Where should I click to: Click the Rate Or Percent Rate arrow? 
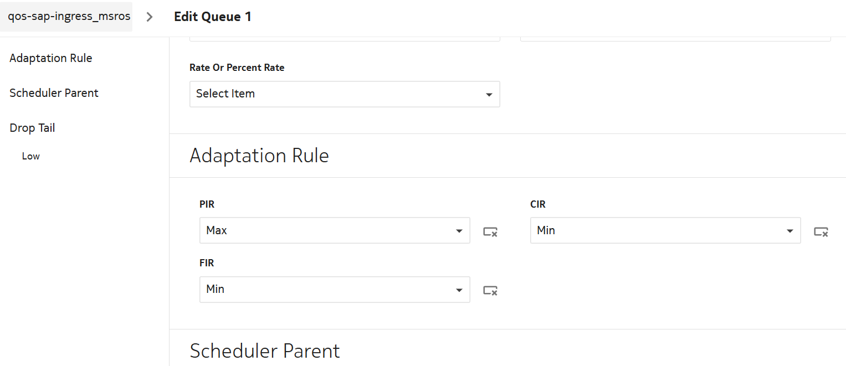(489, 95)
